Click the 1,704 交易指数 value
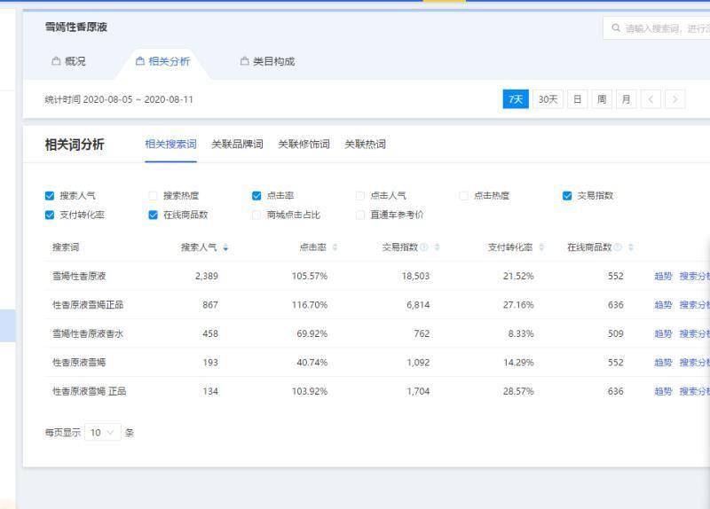This screenshot has height=509, width=710. click(418, 391)
